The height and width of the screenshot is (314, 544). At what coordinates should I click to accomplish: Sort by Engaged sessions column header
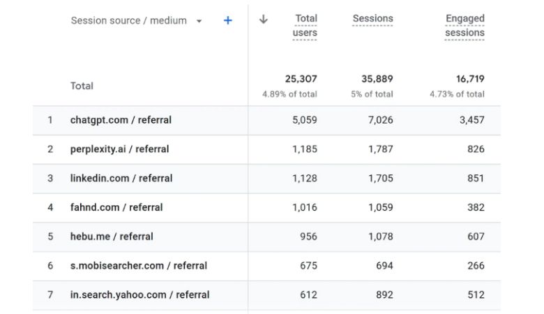click(x=464, y=26)
